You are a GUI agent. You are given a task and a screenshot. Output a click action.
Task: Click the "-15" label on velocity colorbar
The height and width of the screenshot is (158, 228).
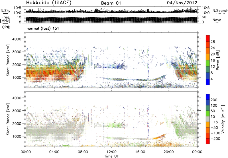[214, 122]
